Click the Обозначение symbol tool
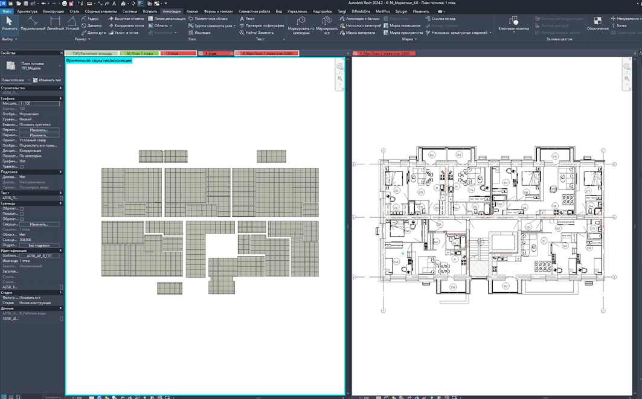 coord(597,24)
